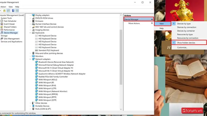Click the Realtek PCIe GbE Family Controller icon

[37, 77]
